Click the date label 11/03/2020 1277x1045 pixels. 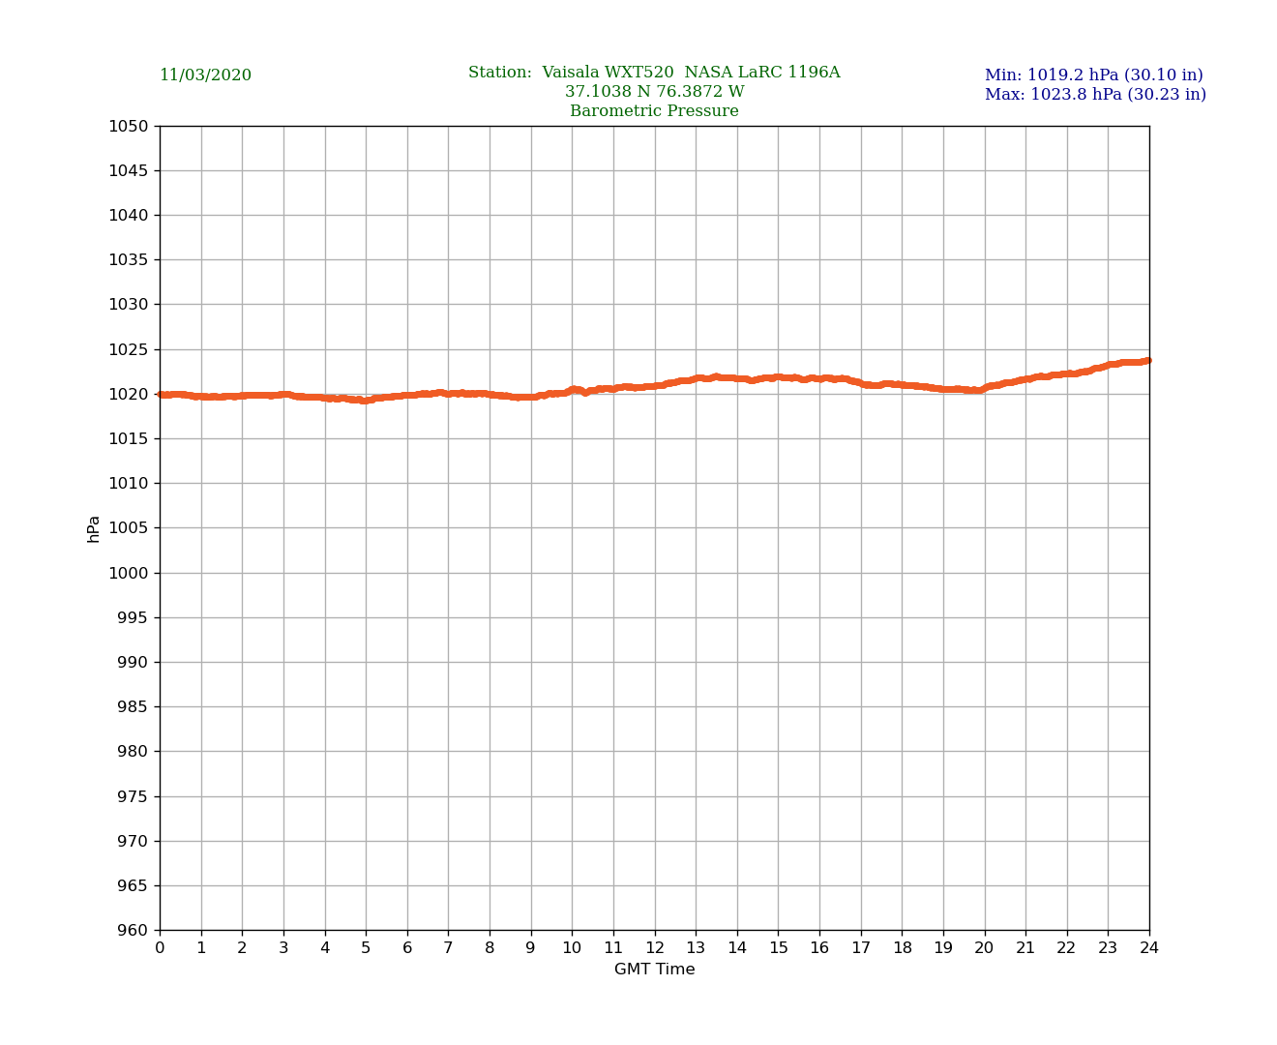[x=205, y=75]
